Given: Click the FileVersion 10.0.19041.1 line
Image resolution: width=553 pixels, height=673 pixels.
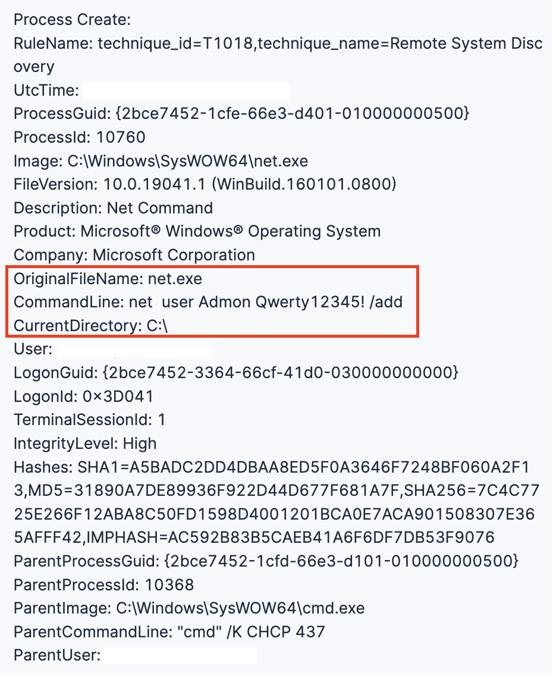Looking at the screenshot, I should (x=205, y=184).
